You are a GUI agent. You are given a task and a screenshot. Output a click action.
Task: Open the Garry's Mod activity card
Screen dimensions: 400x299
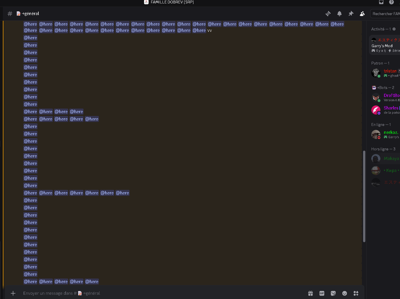click(x=385, y=45)
